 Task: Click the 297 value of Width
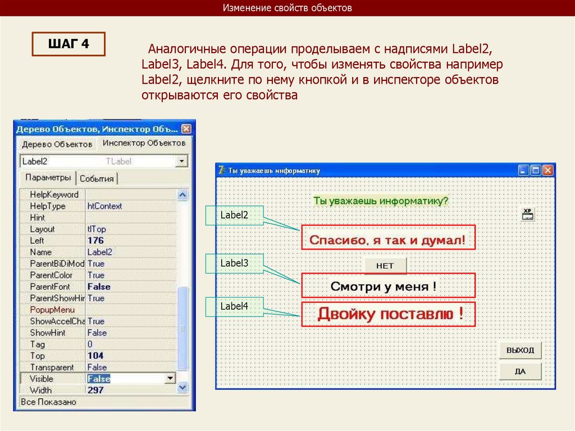tap(95, 390)
